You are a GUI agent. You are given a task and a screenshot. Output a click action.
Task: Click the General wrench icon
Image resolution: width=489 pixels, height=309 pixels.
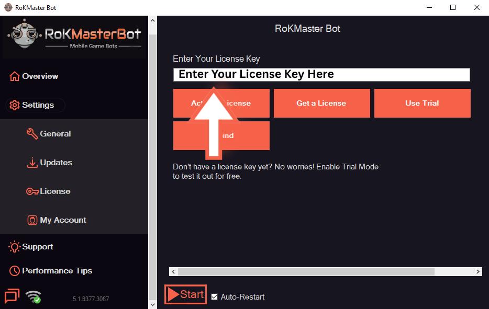click(32, 134)
